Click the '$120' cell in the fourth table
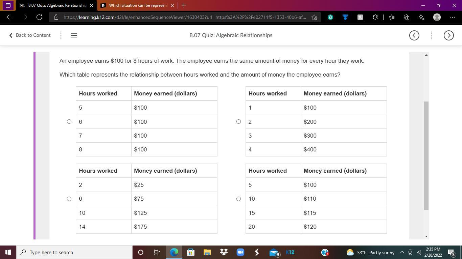The image size is (462, 259). coord(344,227)
